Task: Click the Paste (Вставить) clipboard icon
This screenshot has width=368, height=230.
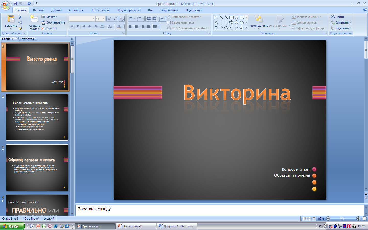Action: [11, 19]
